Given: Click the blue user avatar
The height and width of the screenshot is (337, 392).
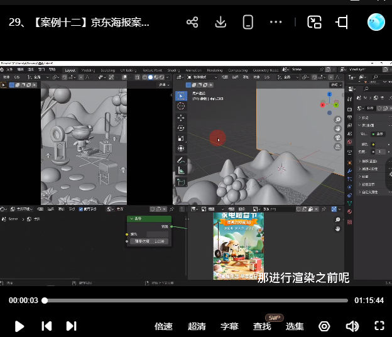Looking at the screenshot, I should click(x=376, y=22).
